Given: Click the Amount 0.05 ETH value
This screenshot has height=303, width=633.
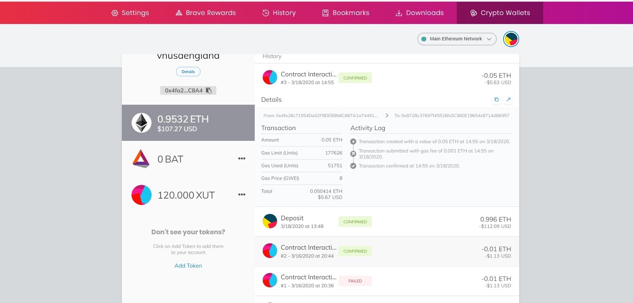Looking at the screenshot, I should pos(332,140).
